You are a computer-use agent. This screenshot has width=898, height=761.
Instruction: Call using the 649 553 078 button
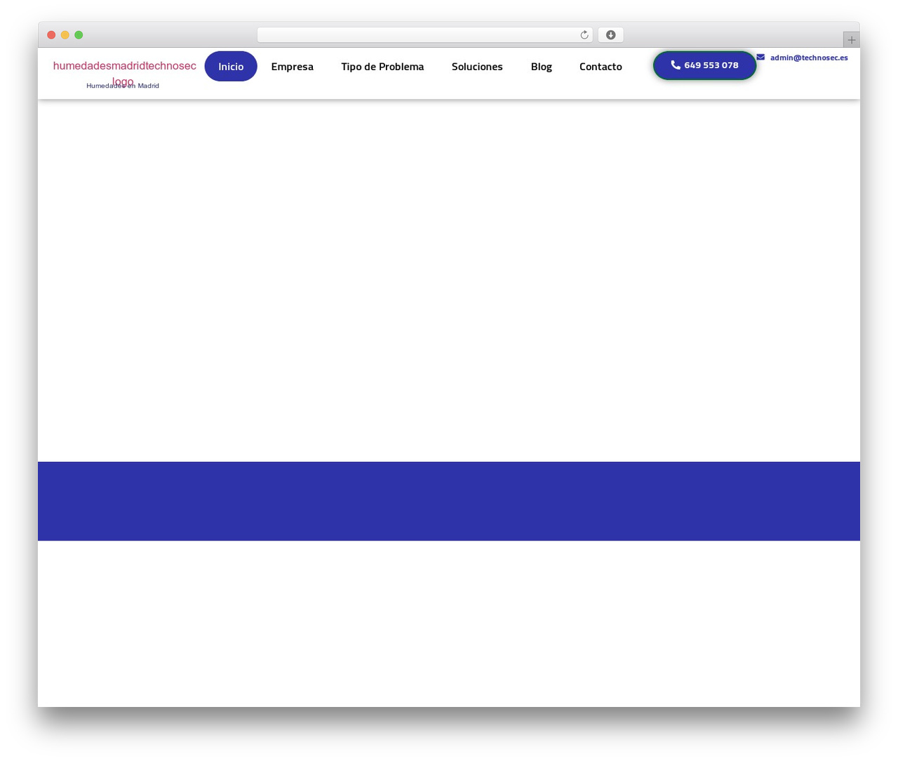705,65
